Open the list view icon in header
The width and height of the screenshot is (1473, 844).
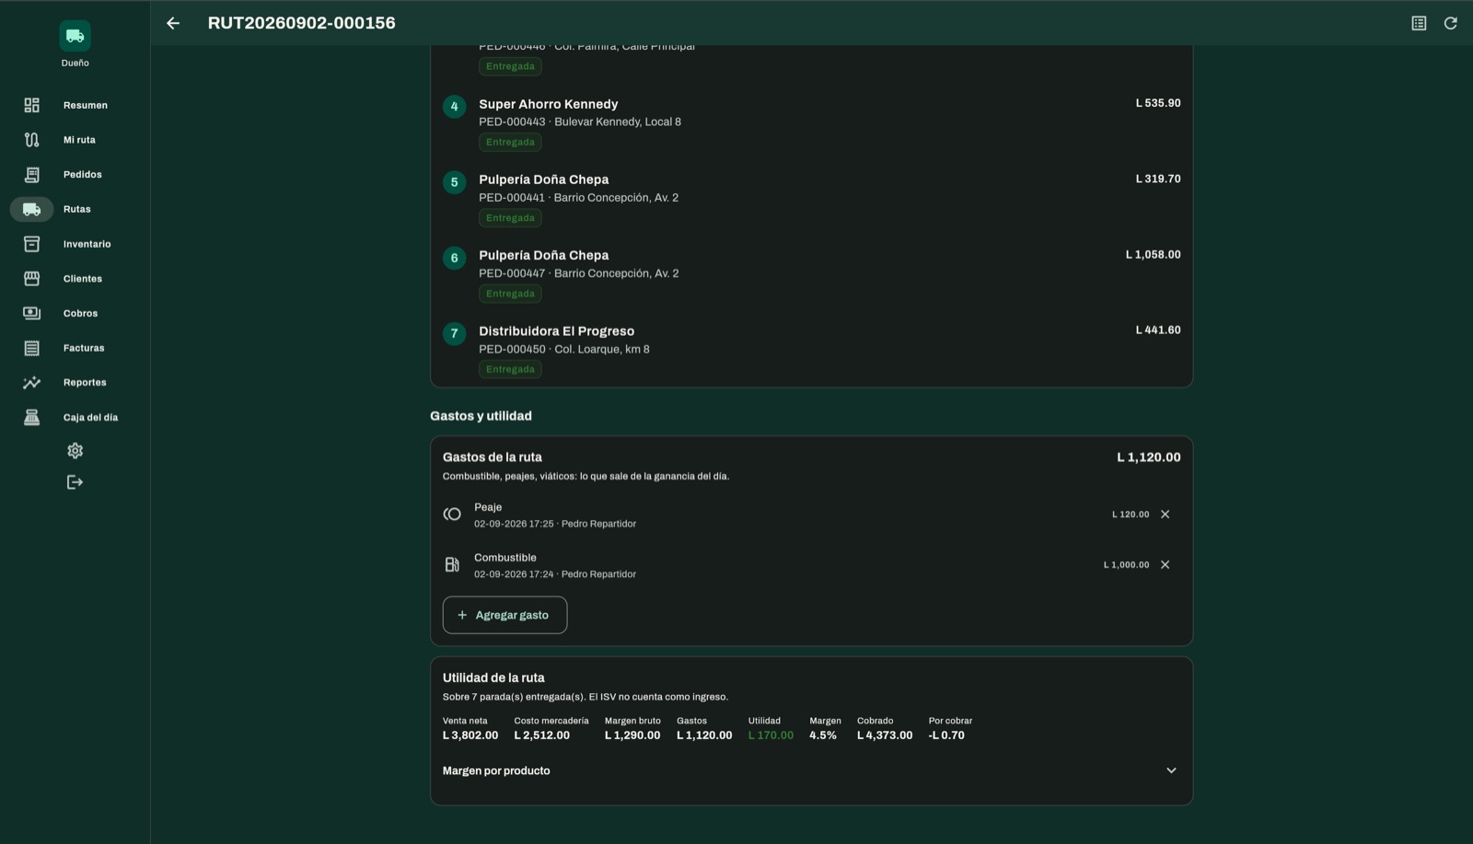point(1419,23)
